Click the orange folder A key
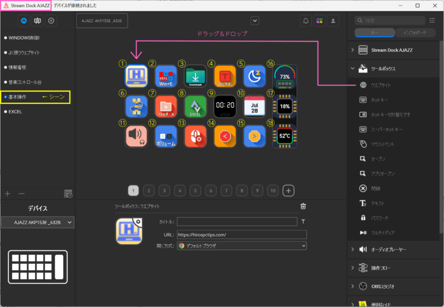The image size is (444, 307). click(x=166, y=107)
